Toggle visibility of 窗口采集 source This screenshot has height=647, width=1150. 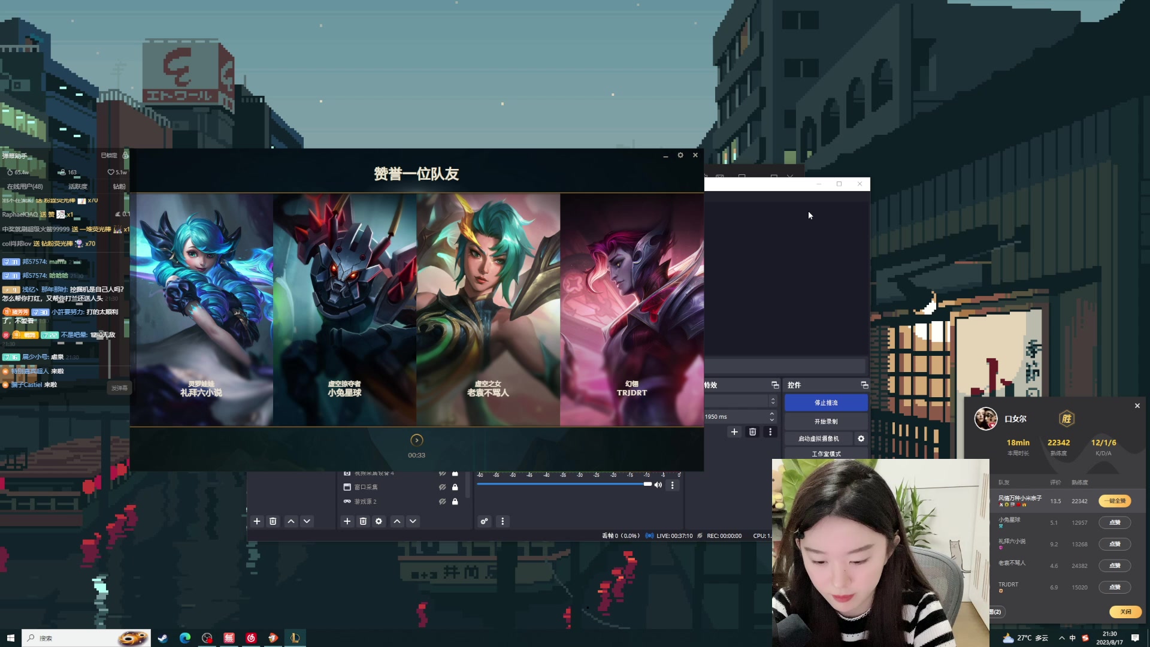pyautogui.click(x=442, y=487)
